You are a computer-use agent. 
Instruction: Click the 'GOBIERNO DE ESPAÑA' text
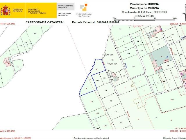pos(18,10)
